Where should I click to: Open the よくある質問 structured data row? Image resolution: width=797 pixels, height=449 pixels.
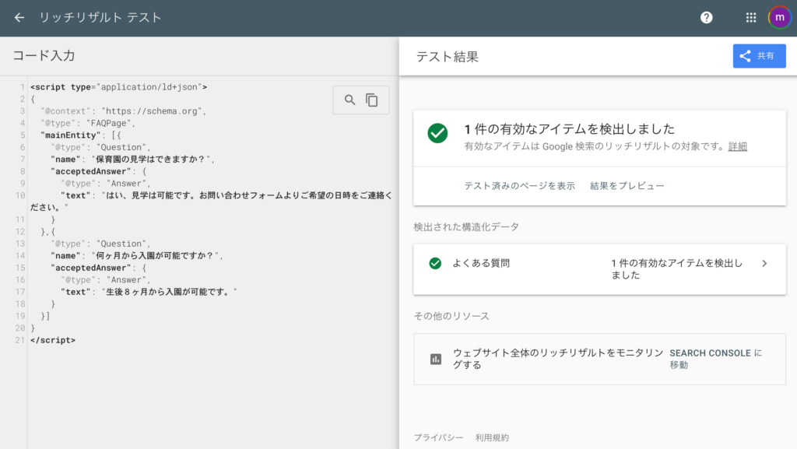tap(600, 269)
